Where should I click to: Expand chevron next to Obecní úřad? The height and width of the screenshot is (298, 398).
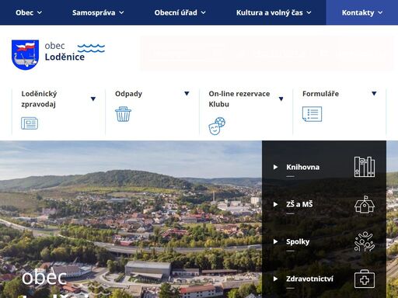204,12
